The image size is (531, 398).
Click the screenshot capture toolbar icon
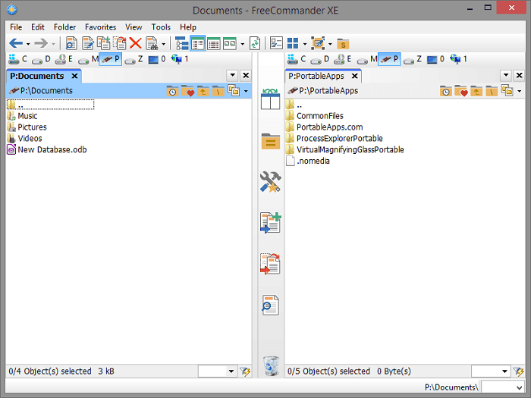click(x=318, y=43)
